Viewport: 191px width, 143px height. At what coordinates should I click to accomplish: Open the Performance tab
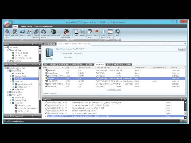118,64
